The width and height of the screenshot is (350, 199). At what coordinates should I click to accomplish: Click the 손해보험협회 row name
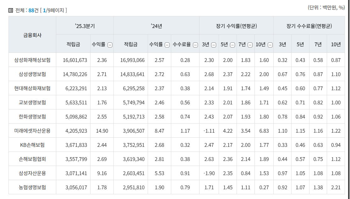32,159
